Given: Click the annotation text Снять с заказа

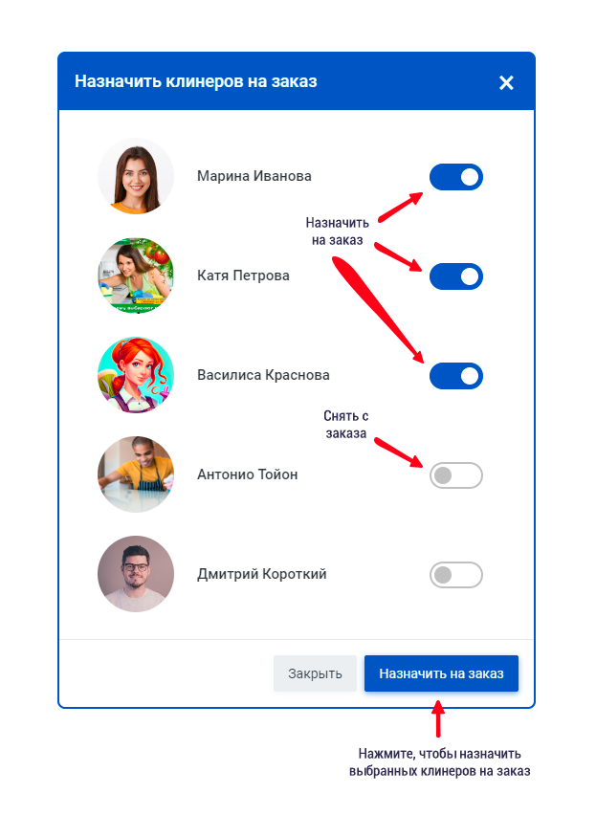Looking at the screenshot, I should 346,425.
